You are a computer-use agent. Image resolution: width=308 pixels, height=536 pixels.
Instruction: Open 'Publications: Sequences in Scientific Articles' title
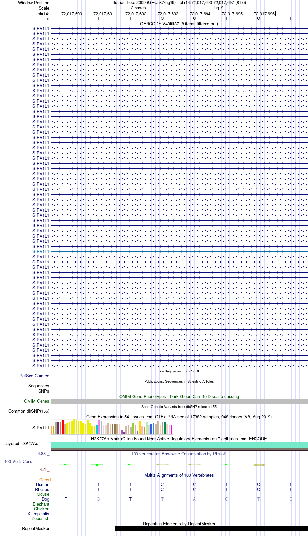tap(179, 381)
